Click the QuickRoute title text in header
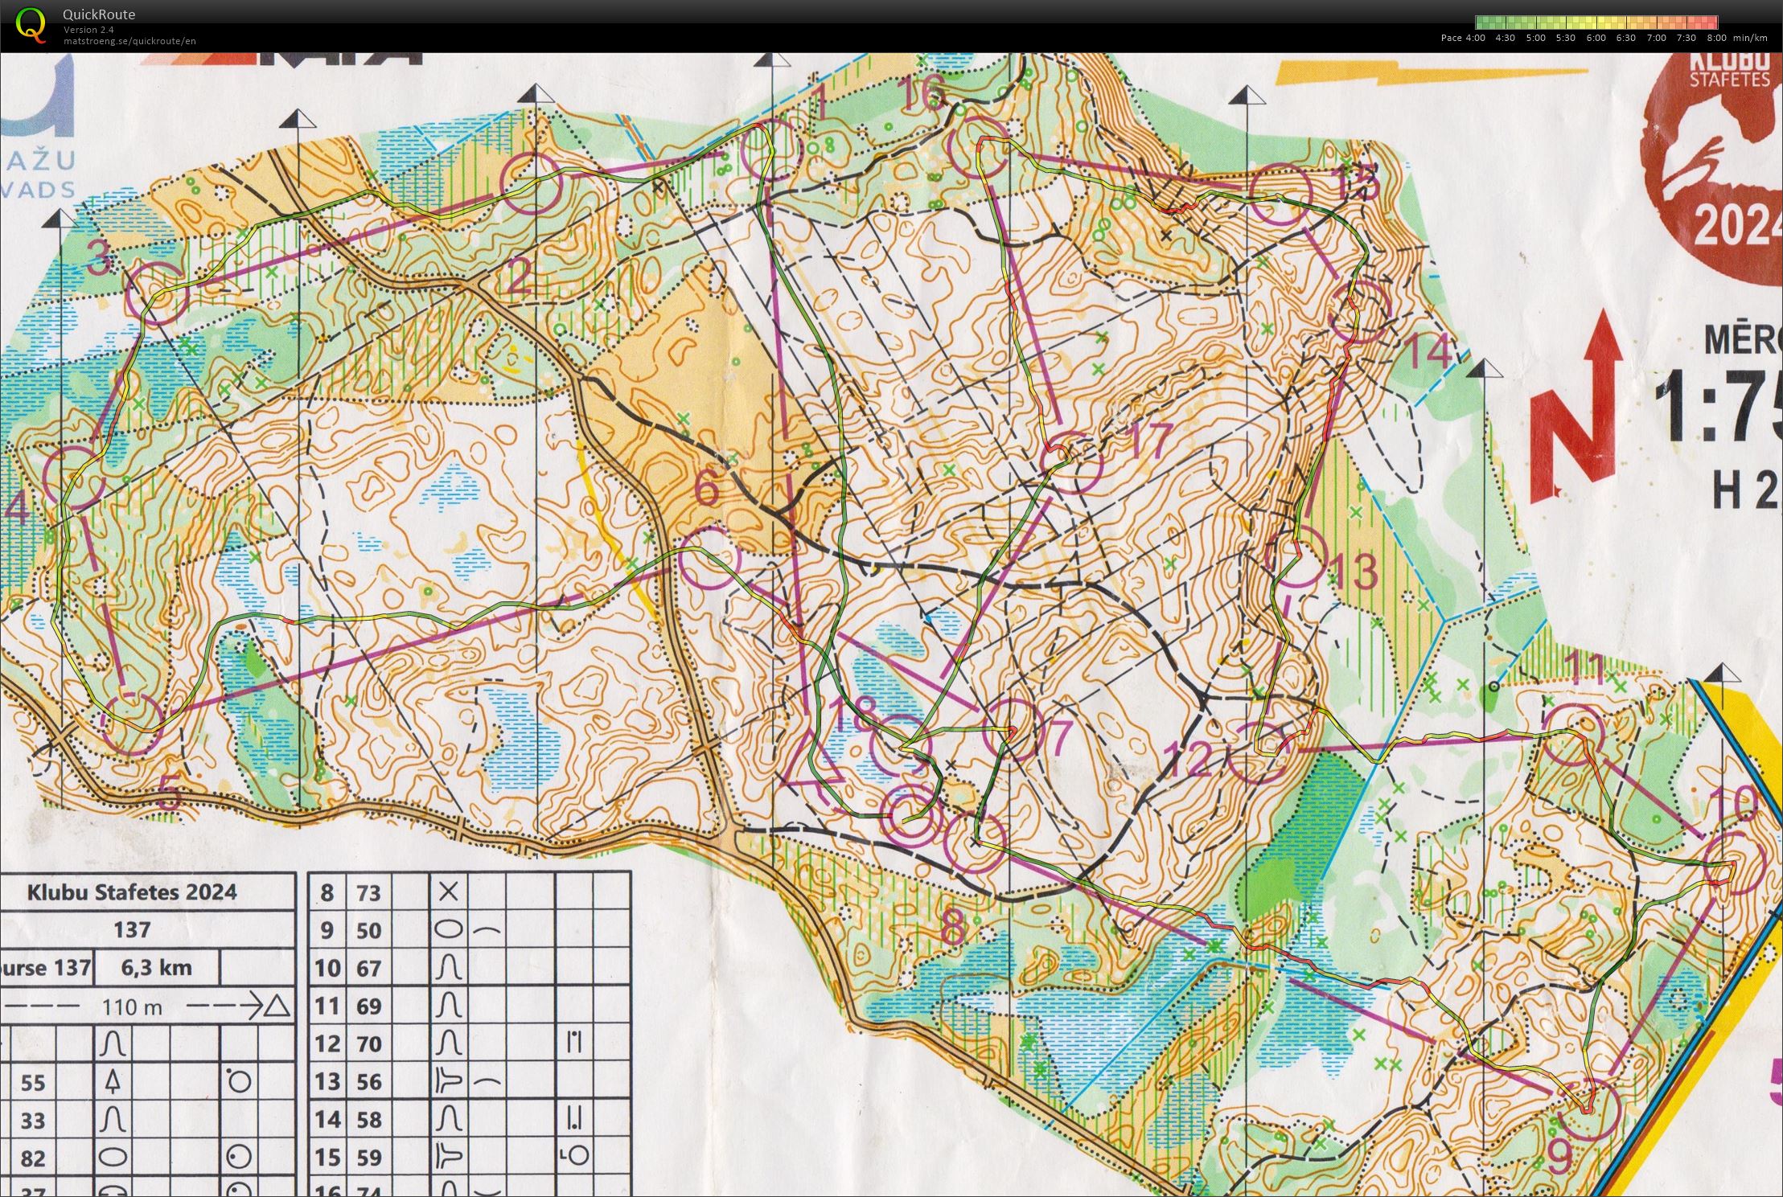This screenshot has width=1783, height=1197. 99,14
